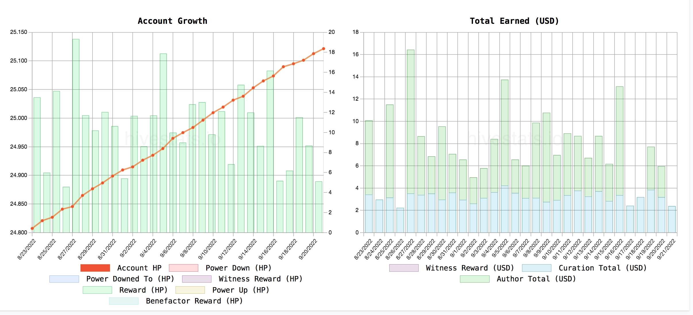This screenshot has height=315, width=693.
Task: Click the Curation Total (USD) legend label
Action: tap(602, 268)
